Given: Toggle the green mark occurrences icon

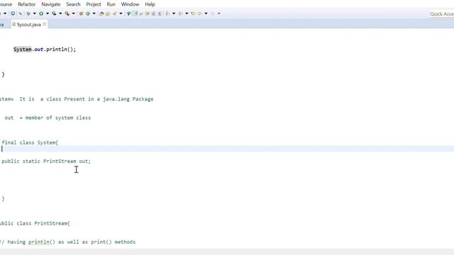Looking at the screenshot, I should point(128,13).
